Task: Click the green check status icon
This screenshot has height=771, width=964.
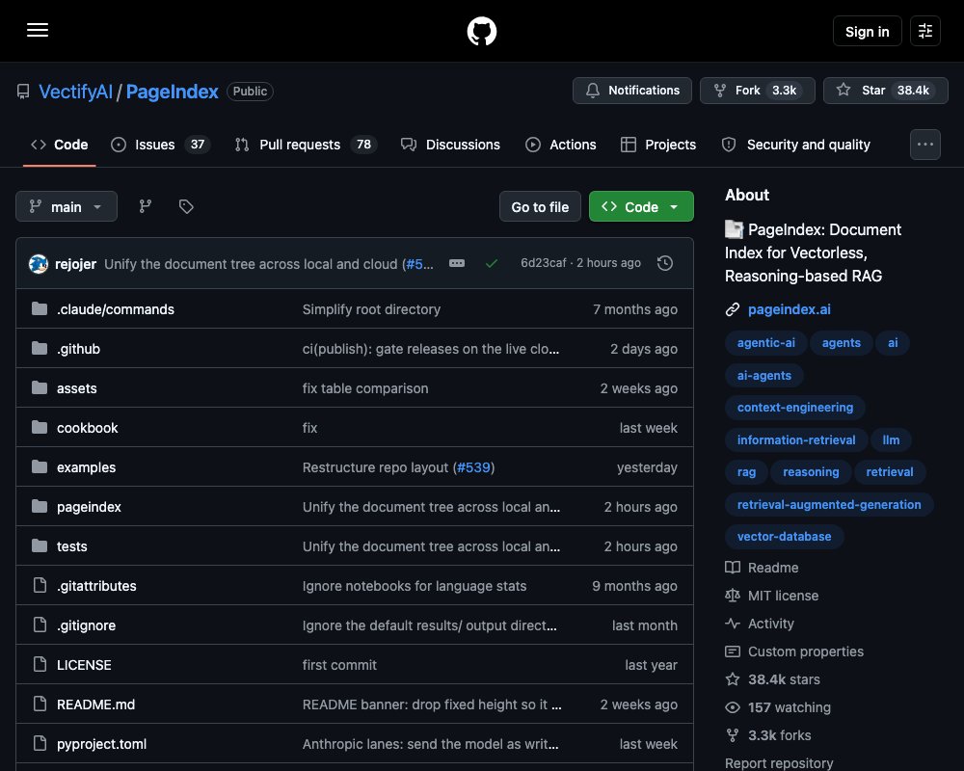Action: pos(492,263)
